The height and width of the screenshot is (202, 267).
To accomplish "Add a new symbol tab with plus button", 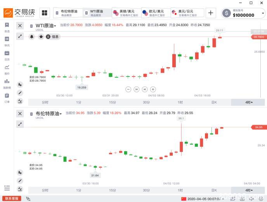I will click(x=211, y=13).
